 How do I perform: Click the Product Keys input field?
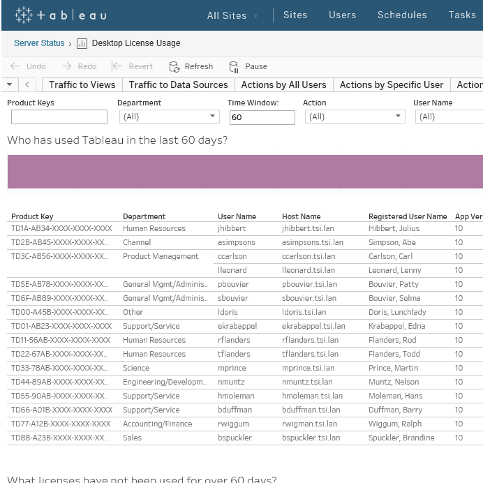(59, 117)
